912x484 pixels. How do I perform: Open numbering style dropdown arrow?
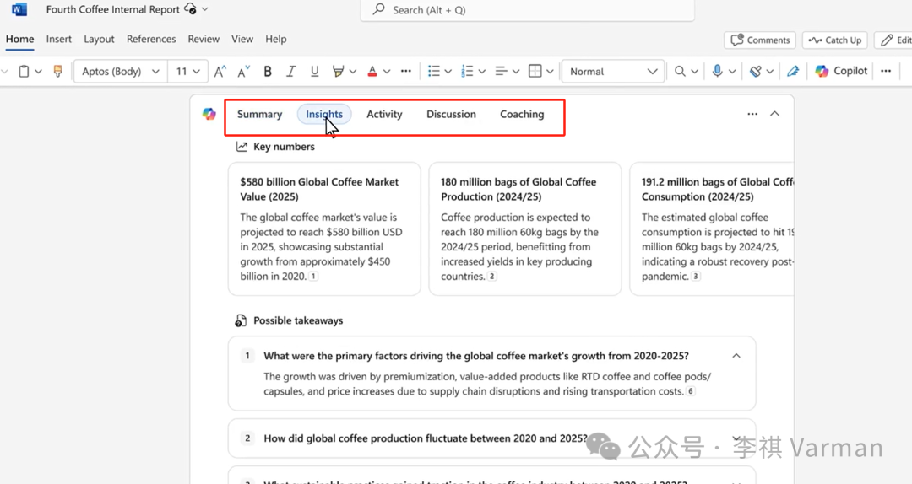pos(481,72)
